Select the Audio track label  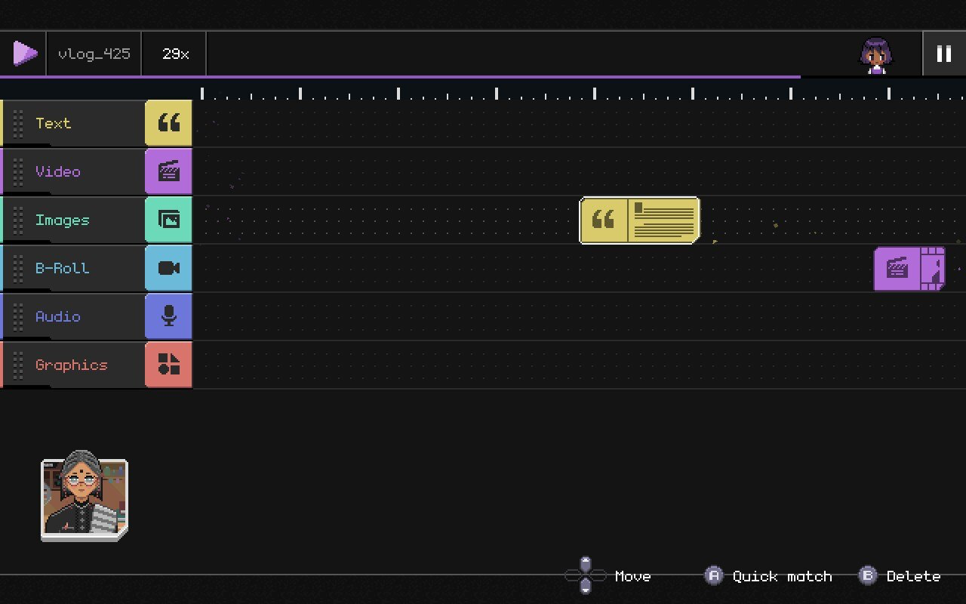pyautogui.click(x=58, y=316)
